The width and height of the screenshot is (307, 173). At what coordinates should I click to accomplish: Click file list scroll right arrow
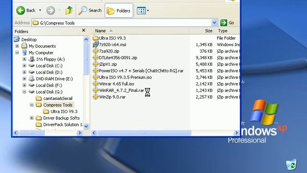tap(236, 133)
